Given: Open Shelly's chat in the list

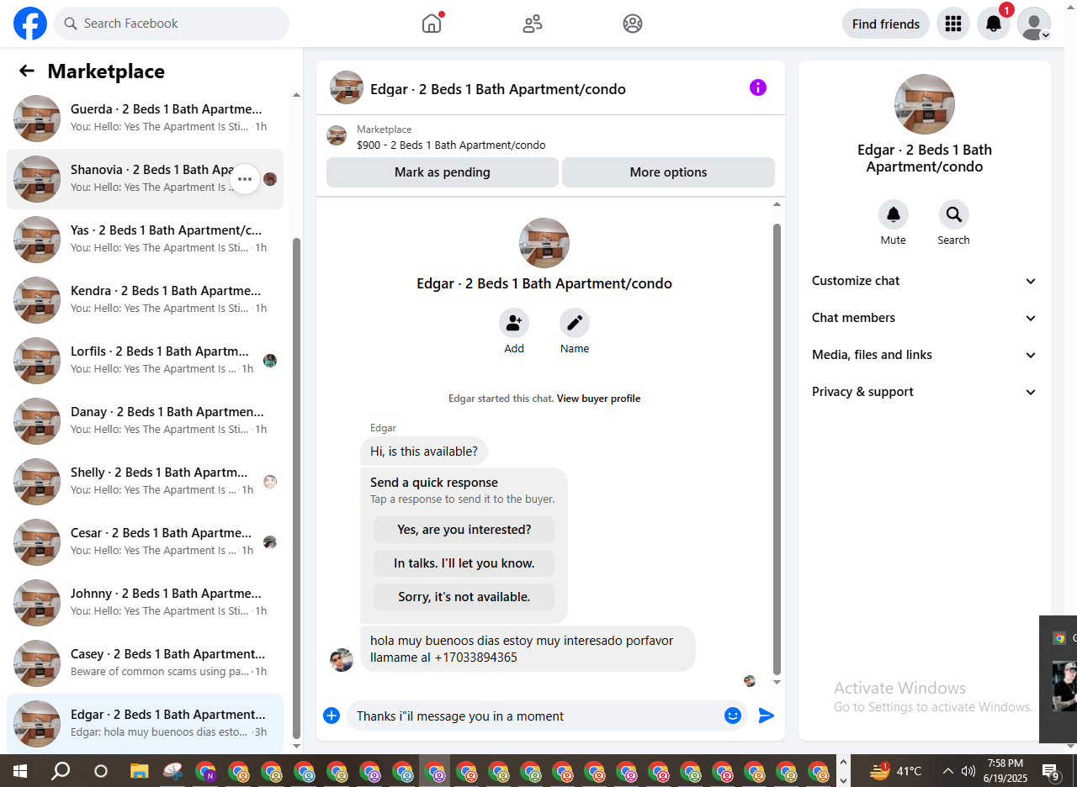Looking at the screenshot, I should pos(145,482).
